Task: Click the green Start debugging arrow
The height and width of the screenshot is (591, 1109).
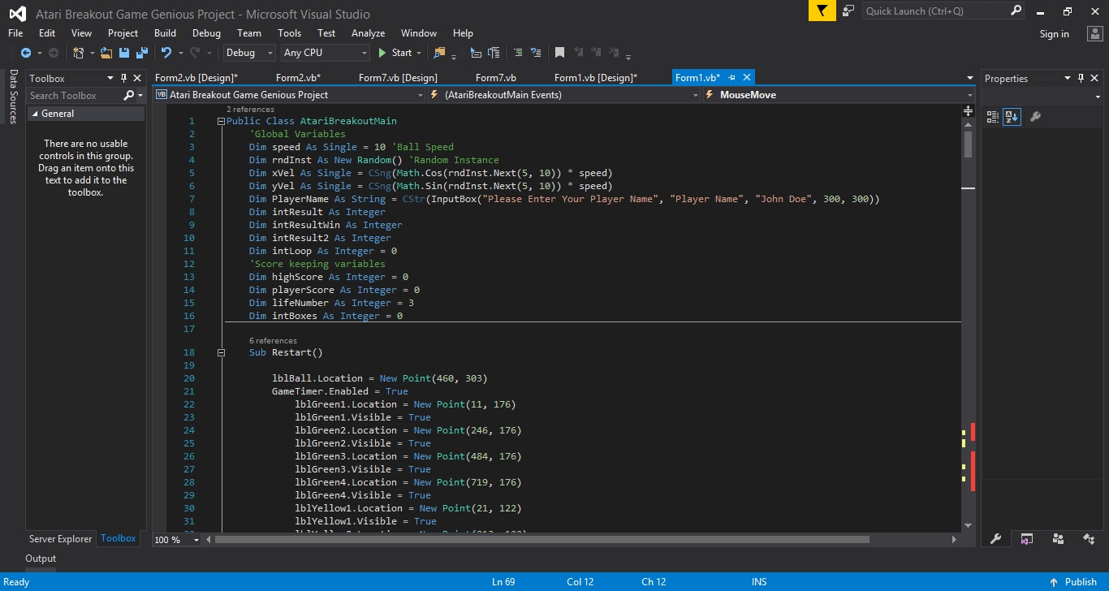Action: click(382, 53)
